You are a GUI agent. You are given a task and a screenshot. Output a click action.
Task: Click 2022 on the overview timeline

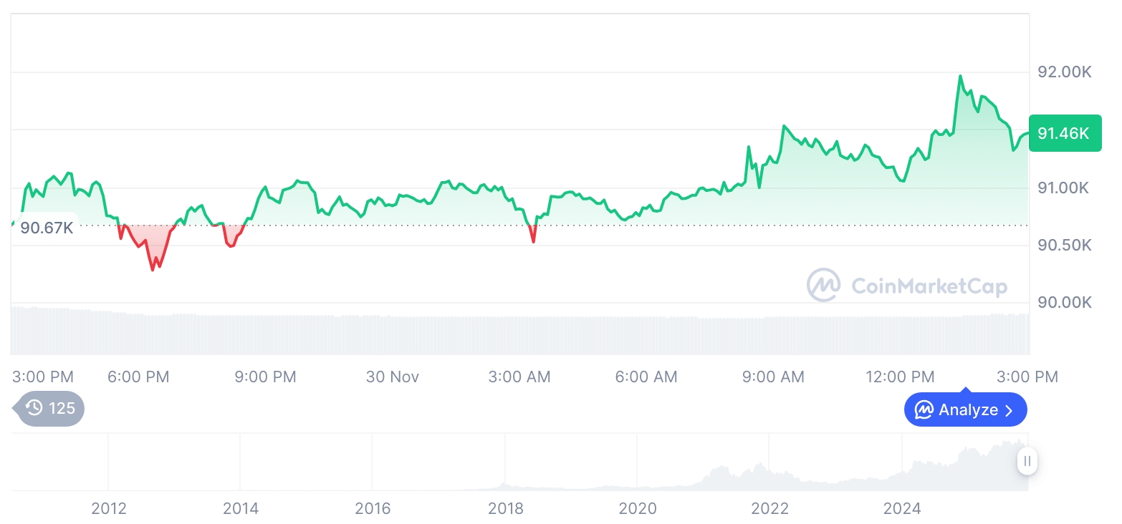770,509
